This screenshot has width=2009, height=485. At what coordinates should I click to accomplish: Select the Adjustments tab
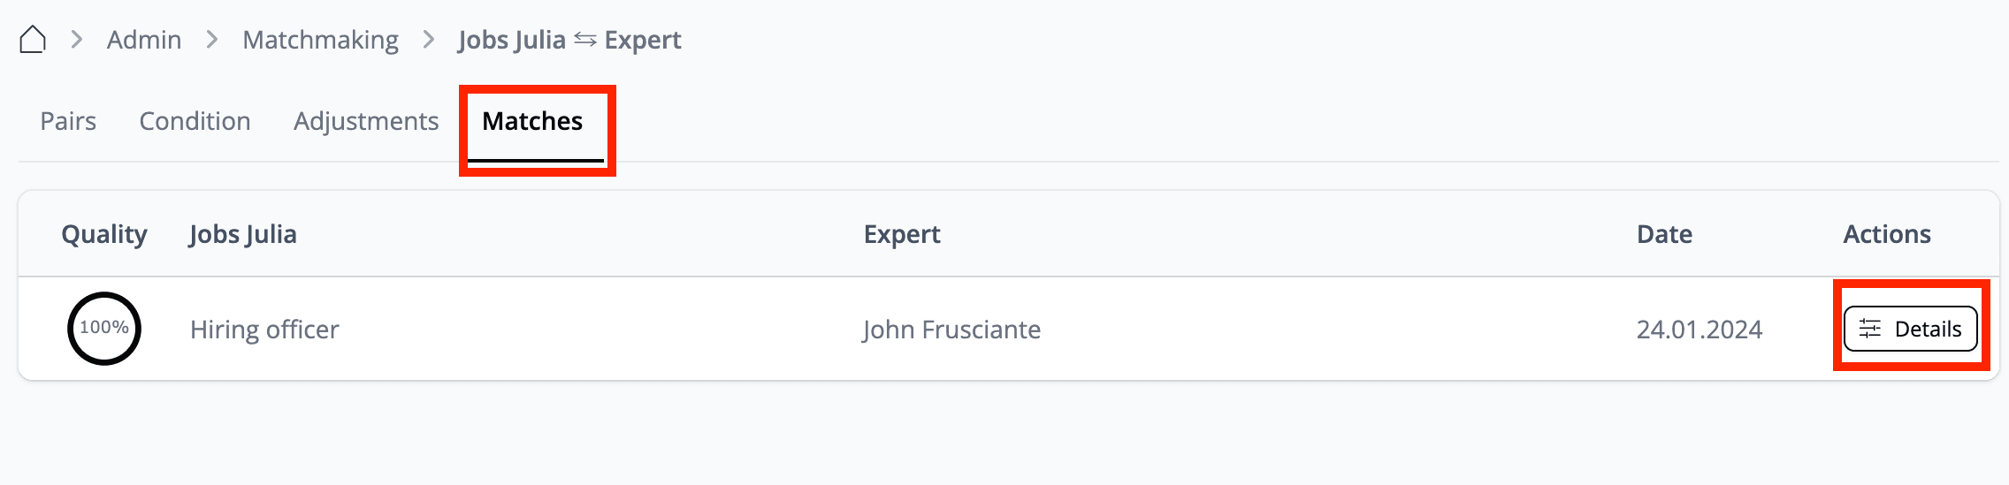[x=366, y=121]
